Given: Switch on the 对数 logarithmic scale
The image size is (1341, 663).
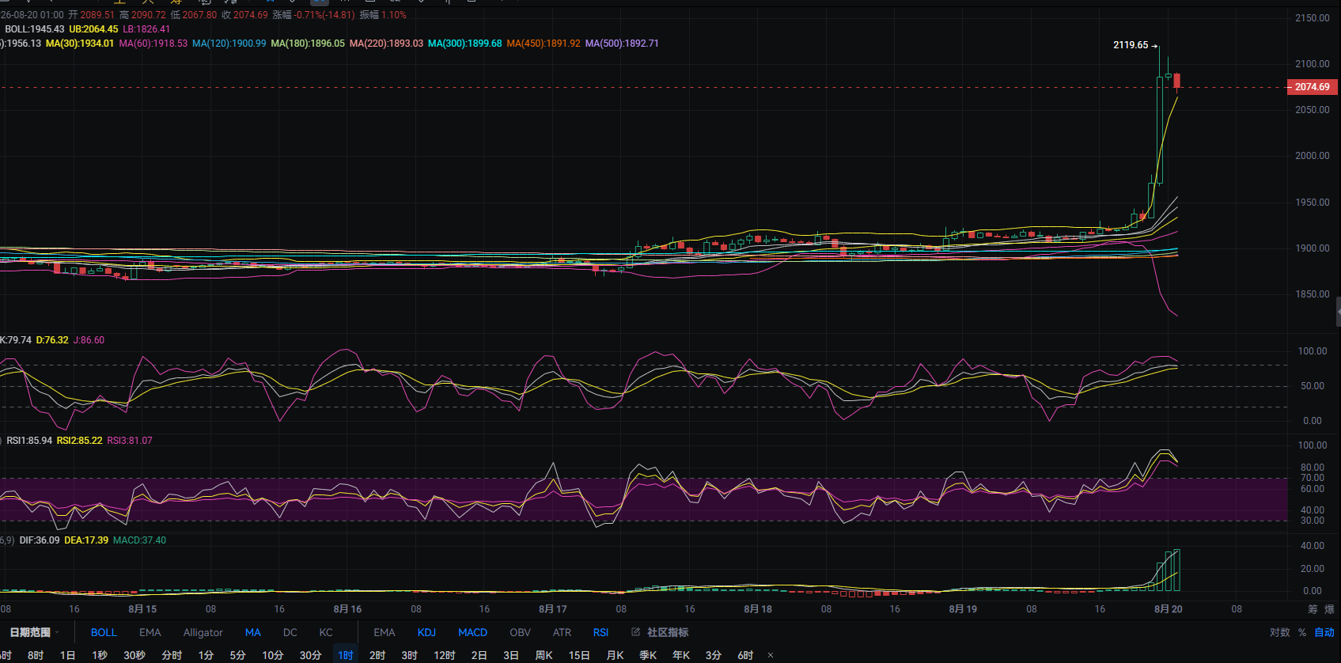Looking at the screenshot, I should [x=1280, y=632].
